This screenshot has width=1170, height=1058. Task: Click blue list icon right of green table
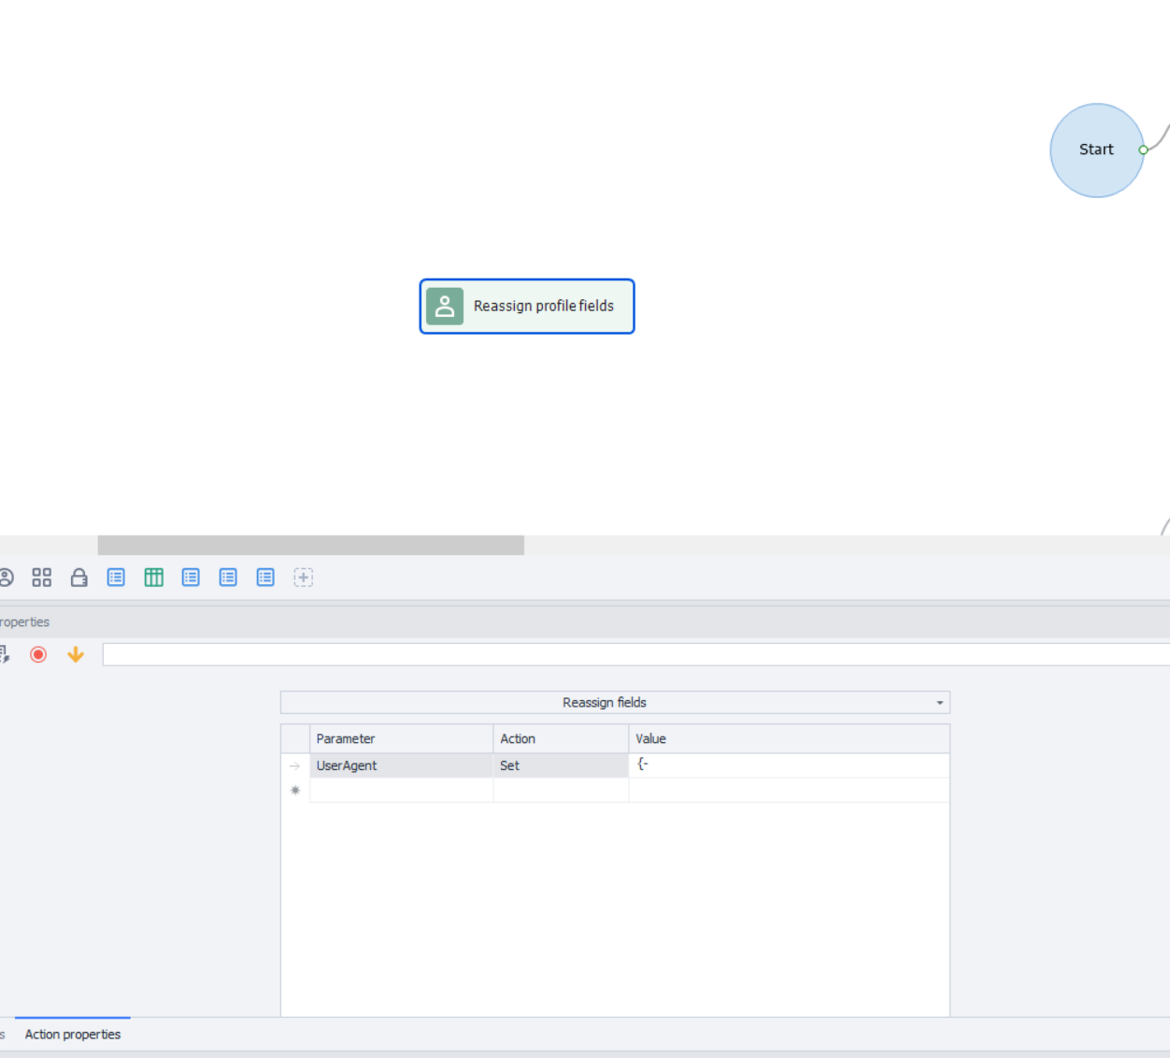click(191, 578)
